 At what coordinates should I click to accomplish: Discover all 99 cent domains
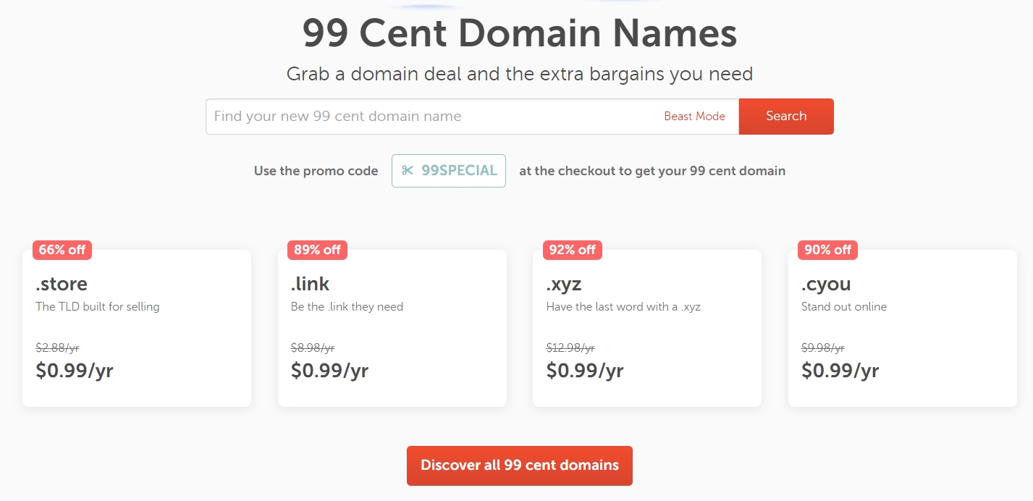520,466
